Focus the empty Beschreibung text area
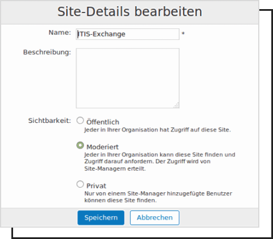This screenshot has height=239, width=273. 127,78
